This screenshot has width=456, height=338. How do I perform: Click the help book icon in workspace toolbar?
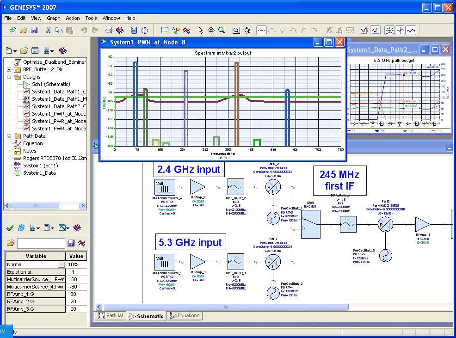point(63,50)
